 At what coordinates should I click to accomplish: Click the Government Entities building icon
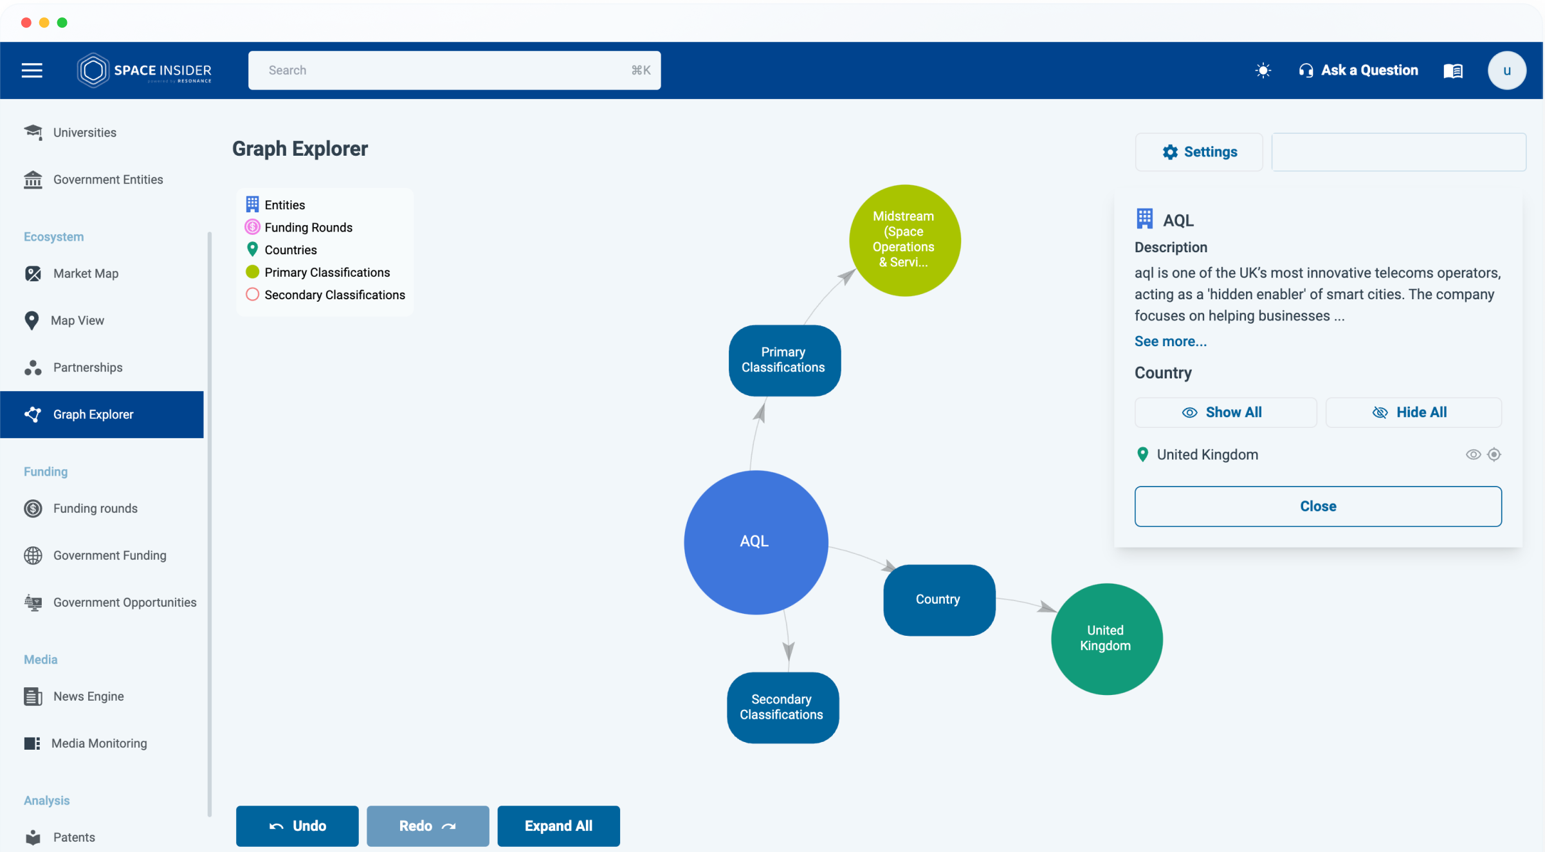(33, 180)
